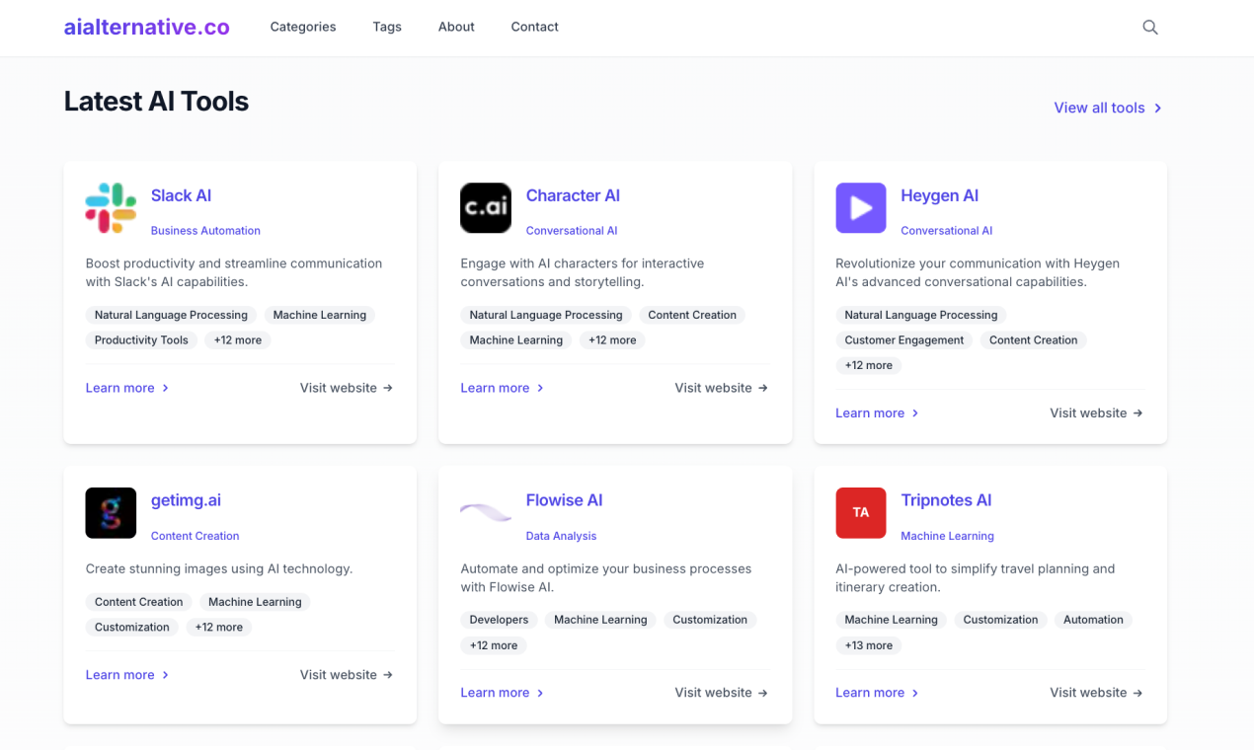Visit website for Character AI

(x=722, y=388)
